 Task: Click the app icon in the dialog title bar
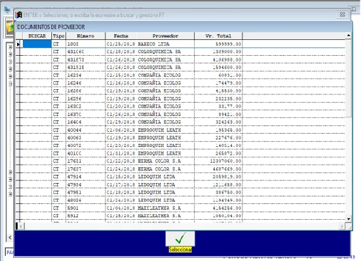pos(18,15)
